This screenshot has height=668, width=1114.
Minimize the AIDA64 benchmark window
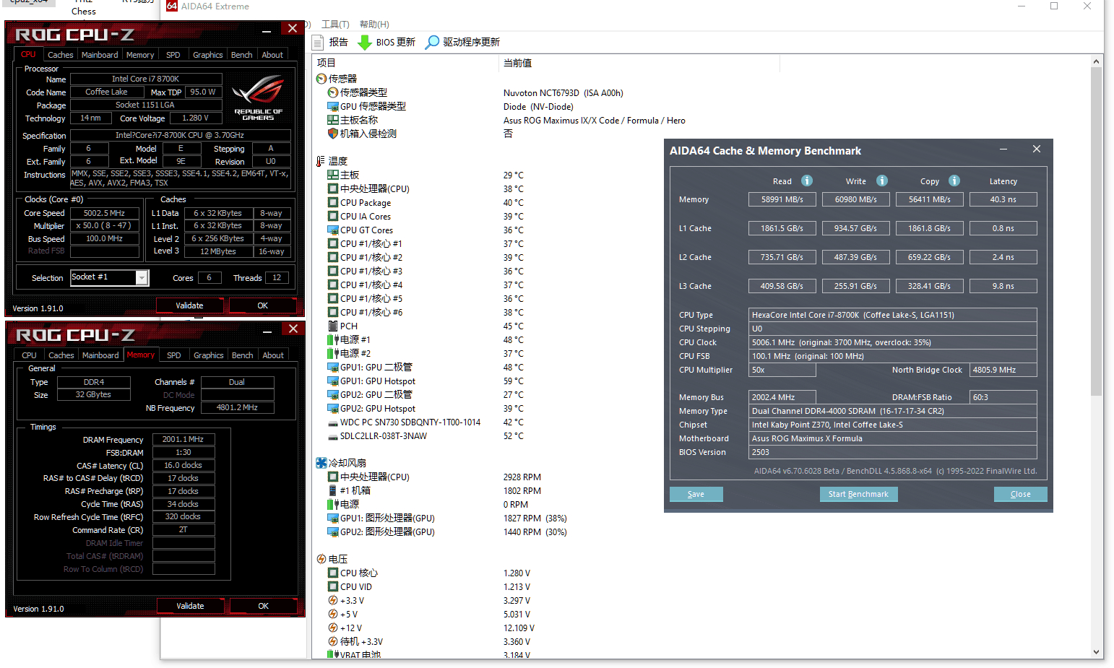(1003, 149)
